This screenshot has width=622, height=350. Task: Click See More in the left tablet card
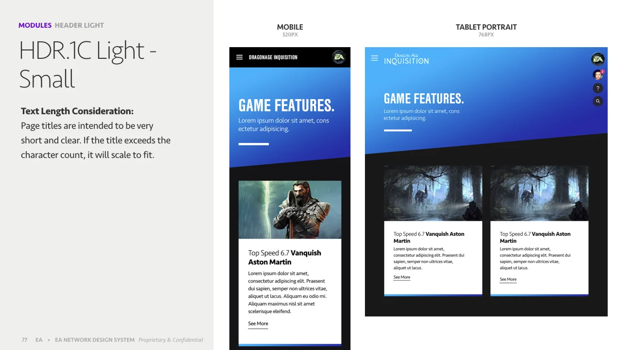point(402,277)
